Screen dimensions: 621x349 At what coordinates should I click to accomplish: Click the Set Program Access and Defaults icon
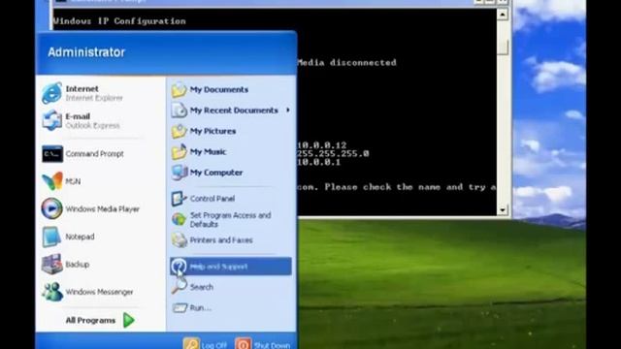179,219
